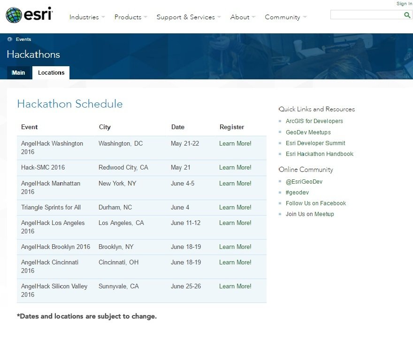
Task: Click the Sign In link
Action: 404,4
